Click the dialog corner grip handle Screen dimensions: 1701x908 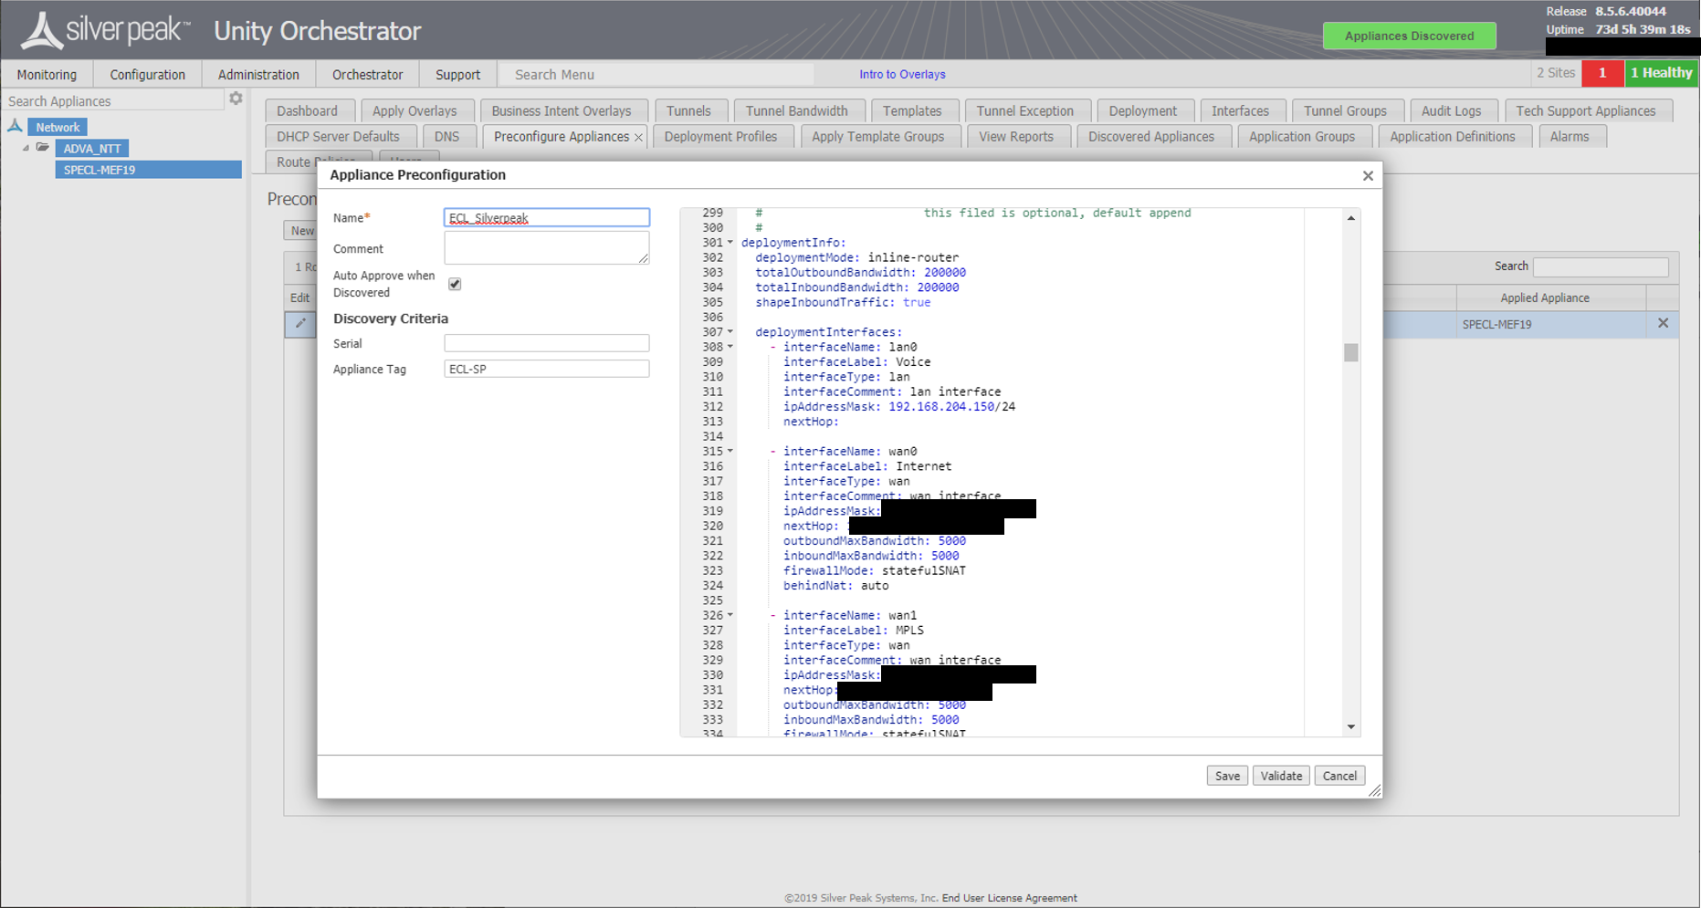(x=1374, y=790)
